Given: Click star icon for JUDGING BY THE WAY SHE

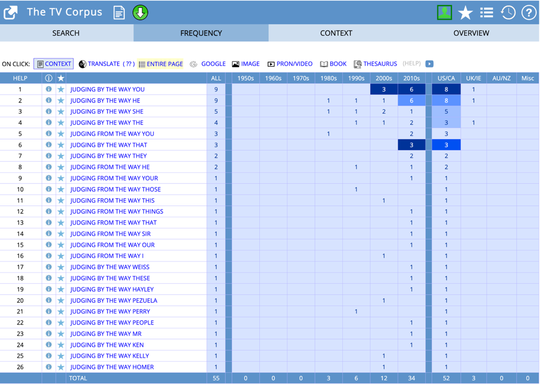Looking at the screenshot, I should (61, 111).
